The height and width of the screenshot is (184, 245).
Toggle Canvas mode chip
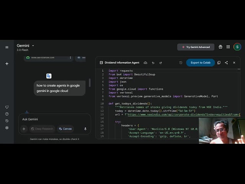[65, 129]
